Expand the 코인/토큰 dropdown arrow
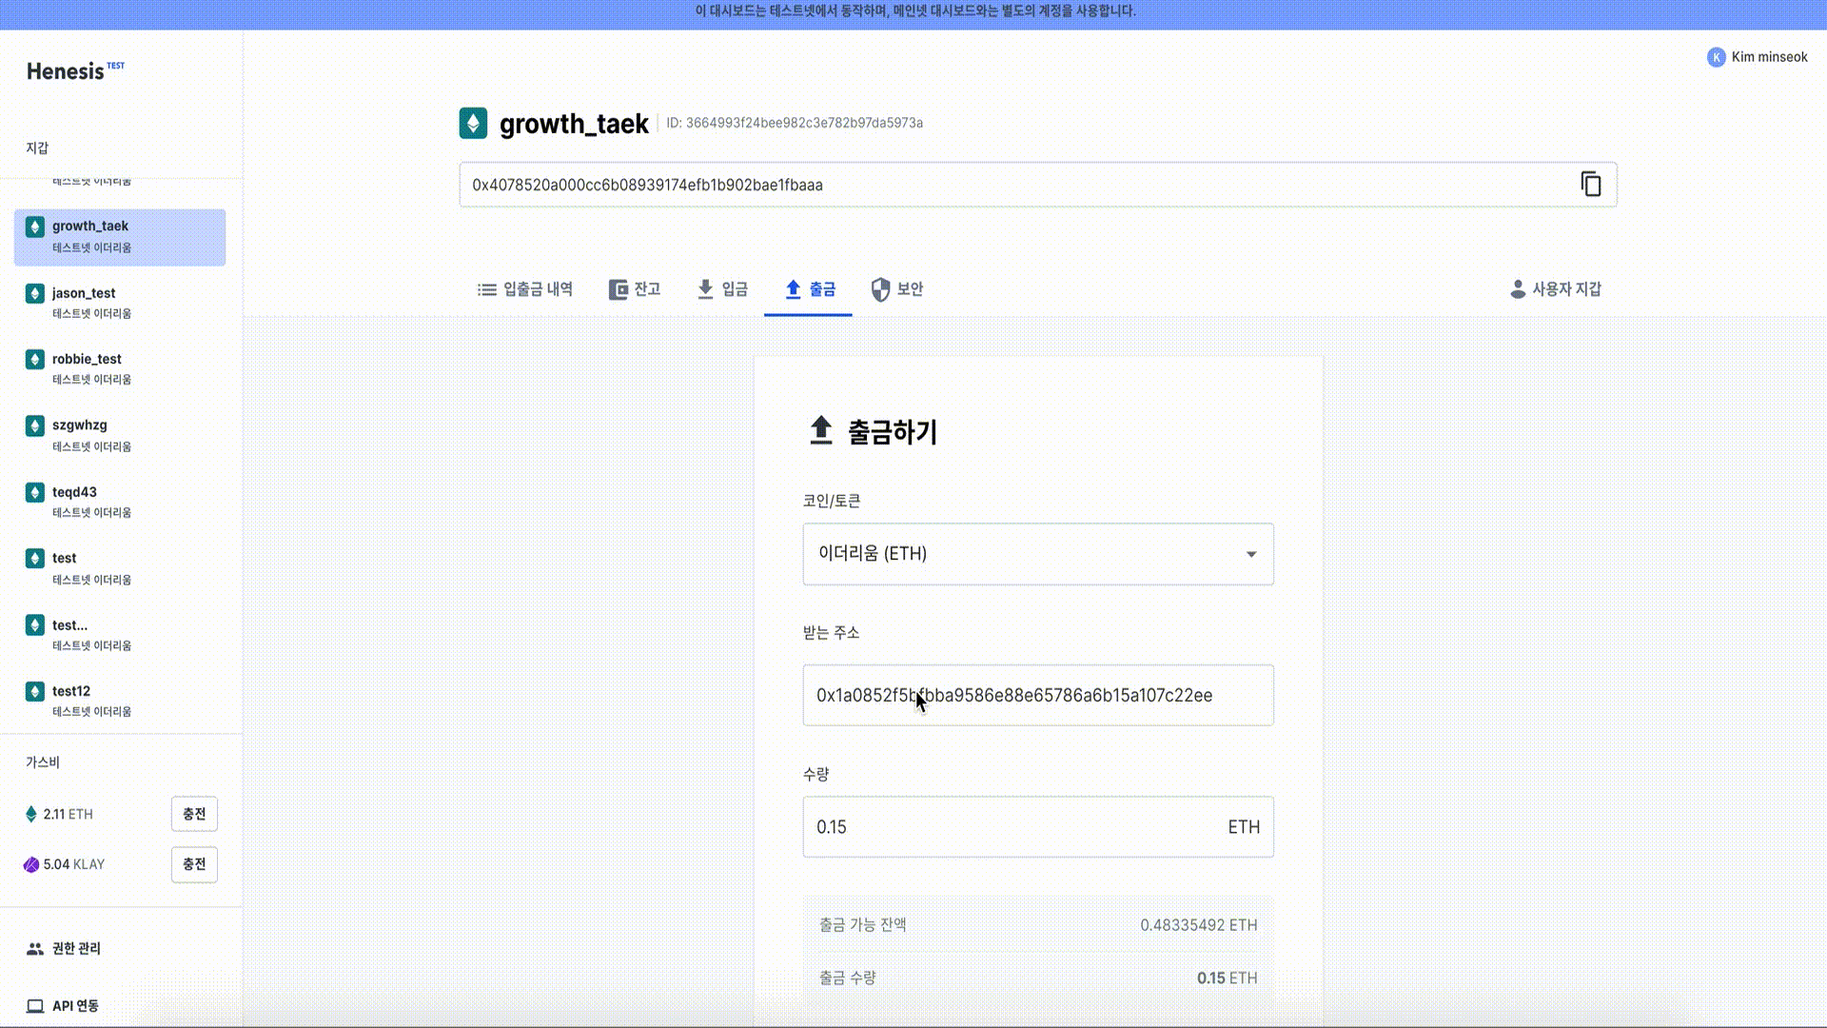 pos(1251,554)
